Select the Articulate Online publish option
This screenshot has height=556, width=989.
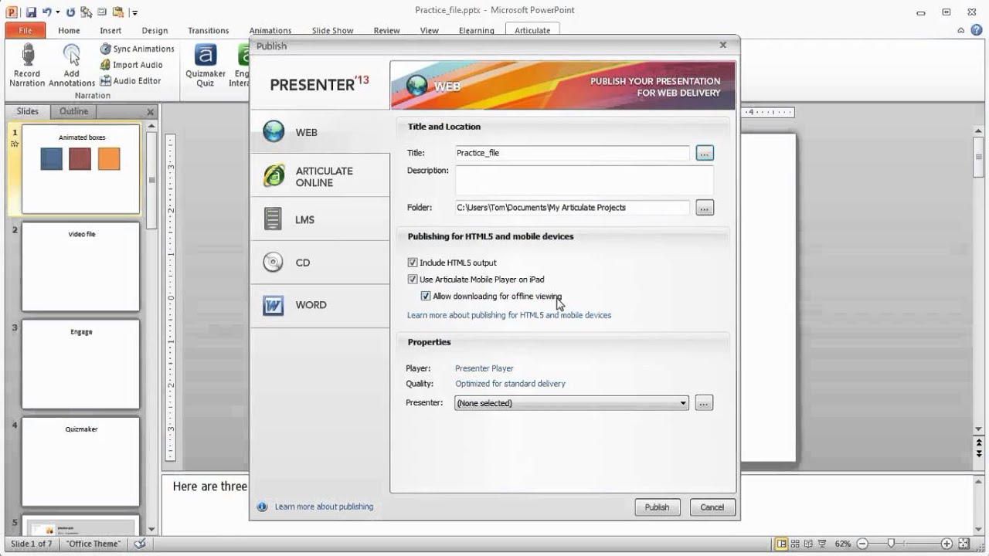tap(320, 176)
